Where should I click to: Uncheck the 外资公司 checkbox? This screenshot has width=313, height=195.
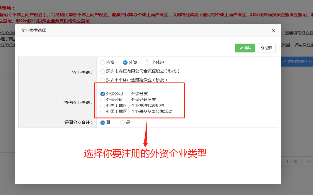[103, 94]
